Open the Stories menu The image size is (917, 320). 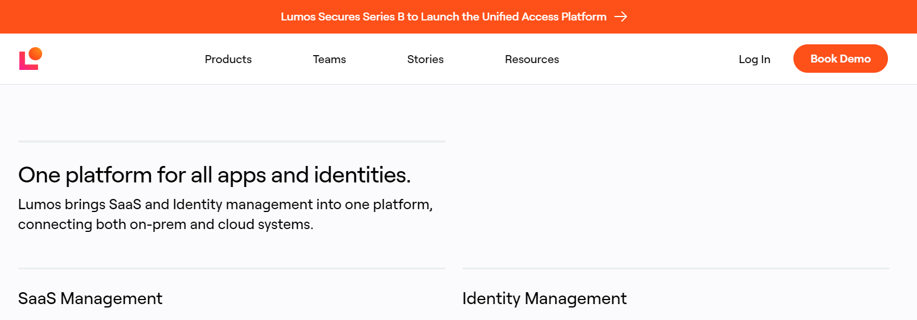pyautogui.click(x=425, y=59)
